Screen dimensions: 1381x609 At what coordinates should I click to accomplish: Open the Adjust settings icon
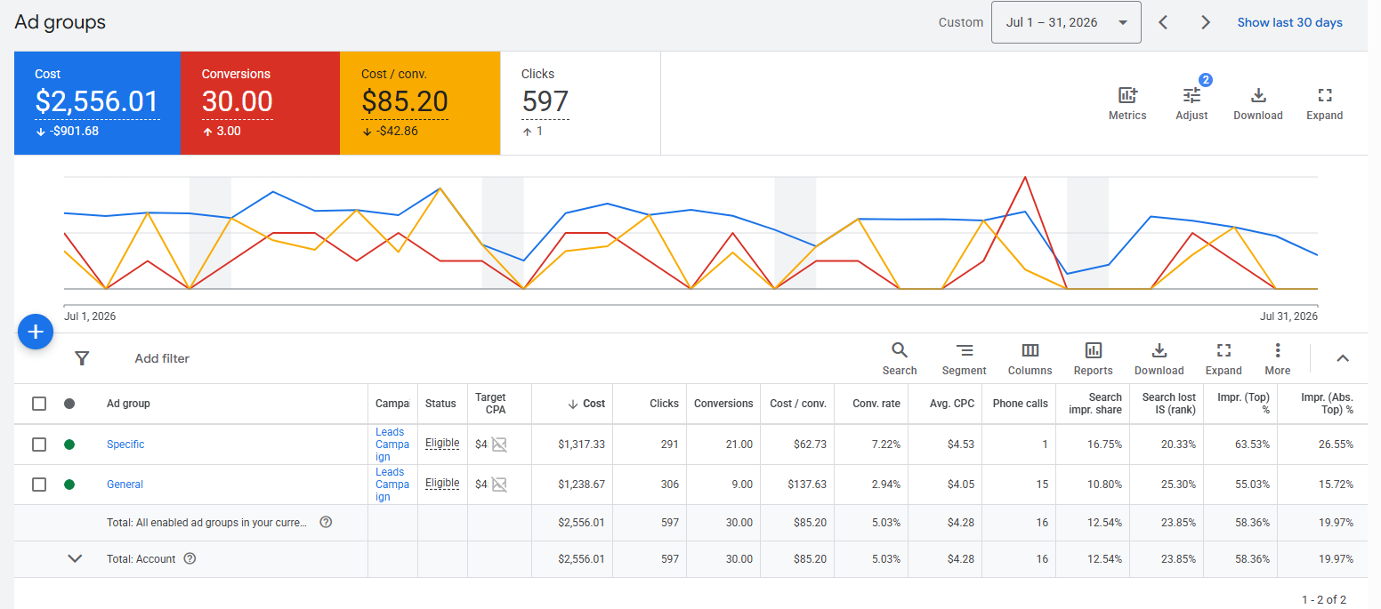coord(1191,95)
